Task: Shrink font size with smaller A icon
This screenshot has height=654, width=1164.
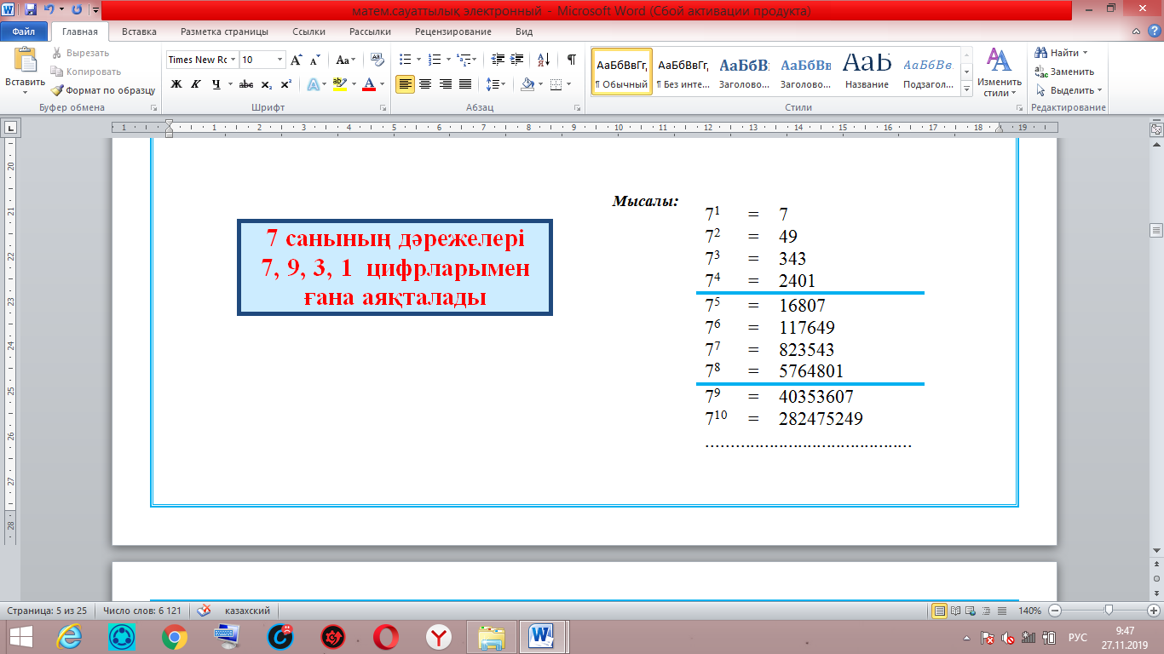Action: [x=314, y=60]
